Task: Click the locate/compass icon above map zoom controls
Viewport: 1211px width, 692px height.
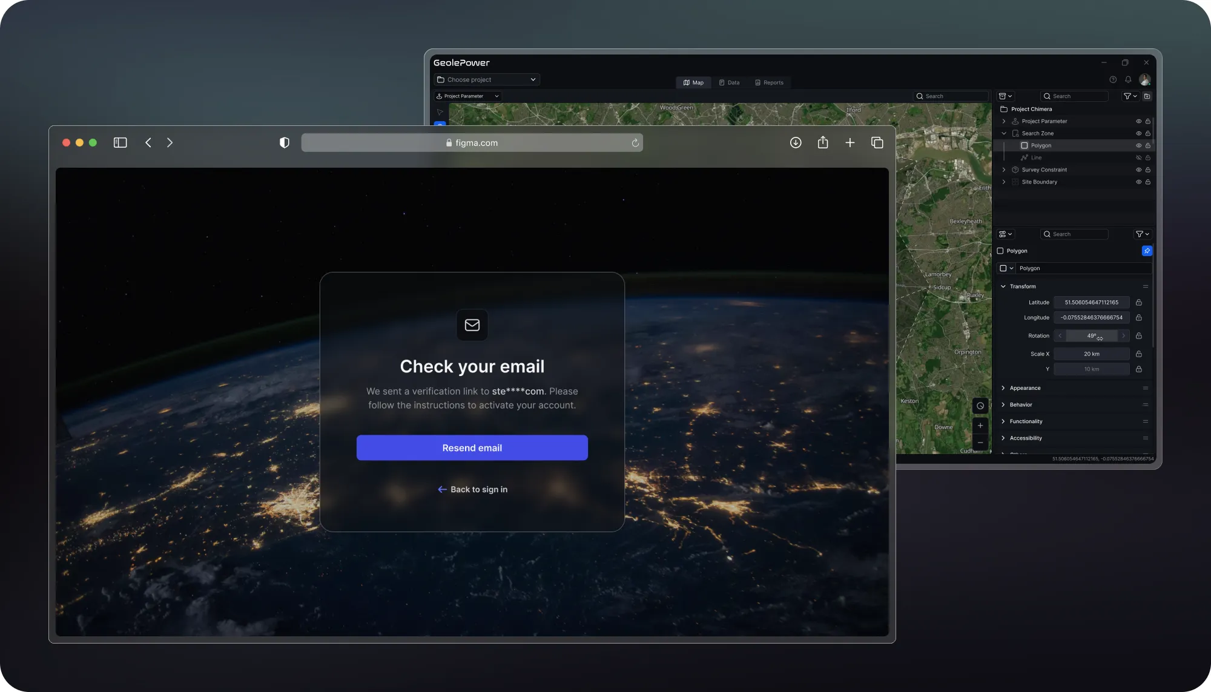Action: 980,406
